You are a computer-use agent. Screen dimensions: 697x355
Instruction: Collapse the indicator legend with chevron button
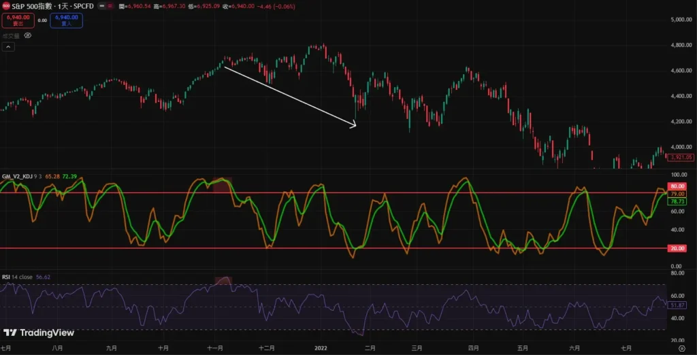(x=8, y=47)
